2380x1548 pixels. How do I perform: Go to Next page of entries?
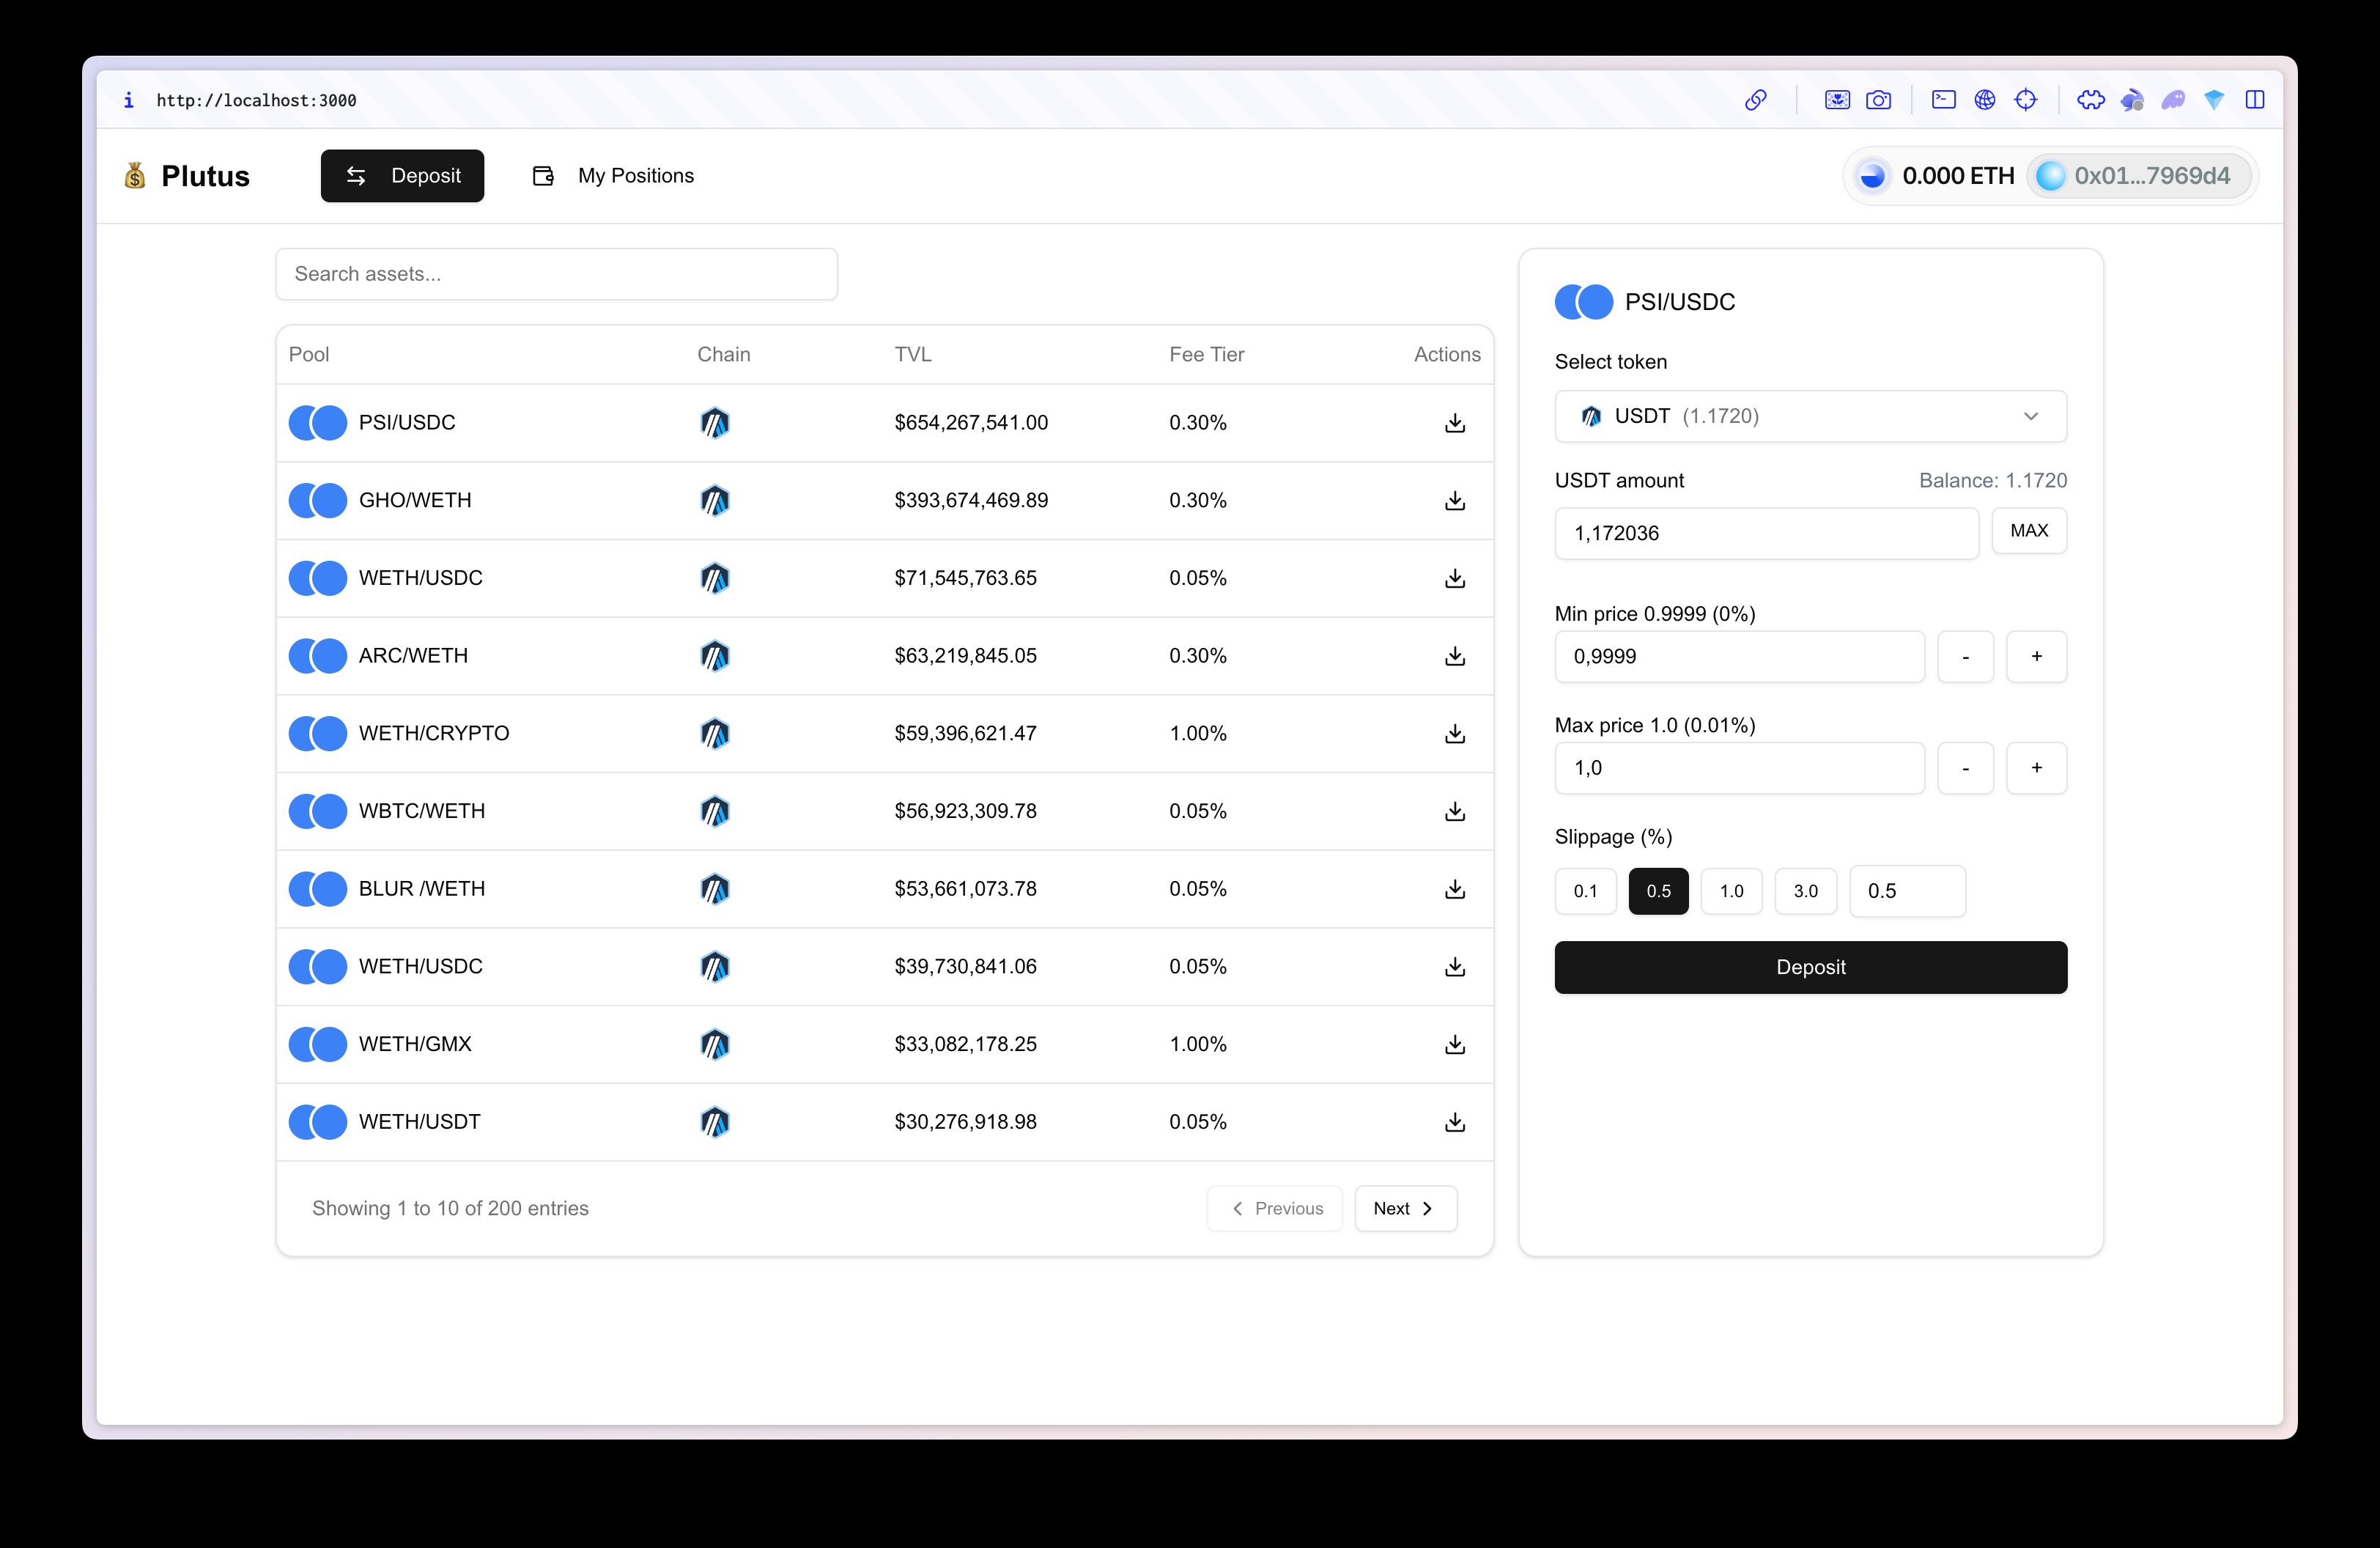tap(1405, 1209)
